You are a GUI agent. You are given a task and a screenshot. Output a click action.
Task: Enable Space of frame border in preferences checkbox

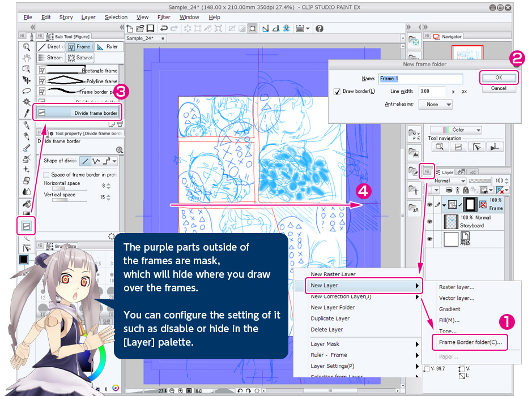[x=47, y=175]
